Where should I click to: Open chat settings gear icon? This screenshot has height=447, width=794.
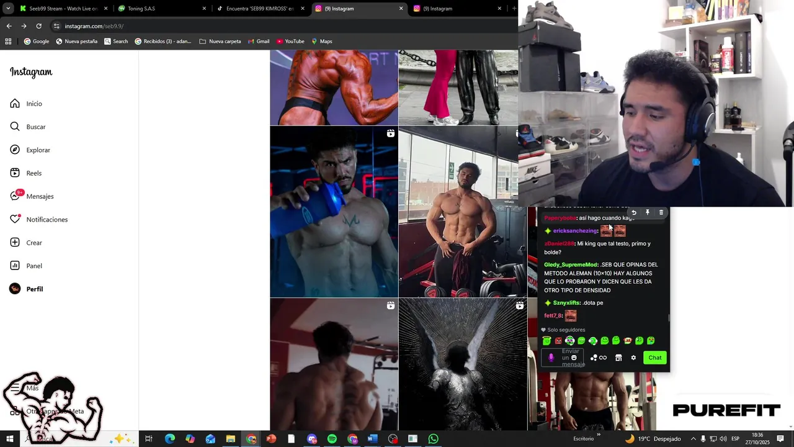click(x=633, y=358)
